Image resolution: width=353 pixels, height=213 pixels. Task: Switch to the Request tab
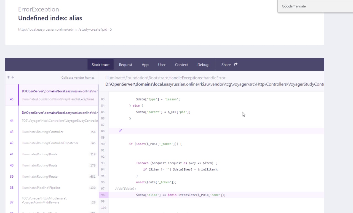[125, 65]
